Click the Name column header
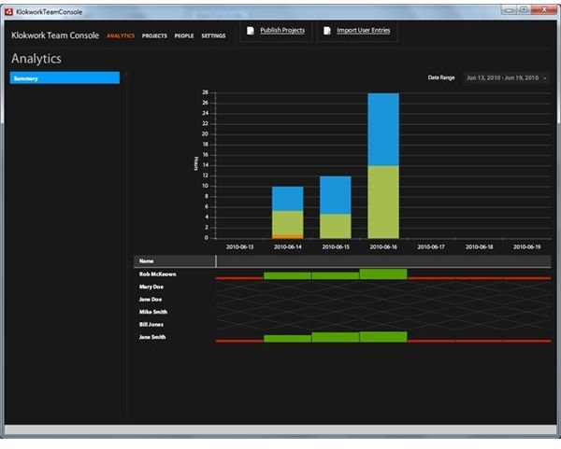 coord(175,261)
